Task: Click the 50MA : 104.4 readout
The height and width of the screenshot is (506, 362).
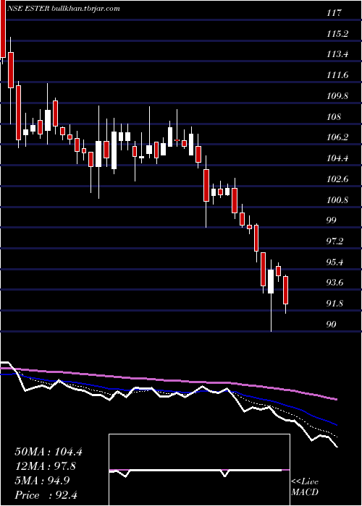Action: (49, 452)
